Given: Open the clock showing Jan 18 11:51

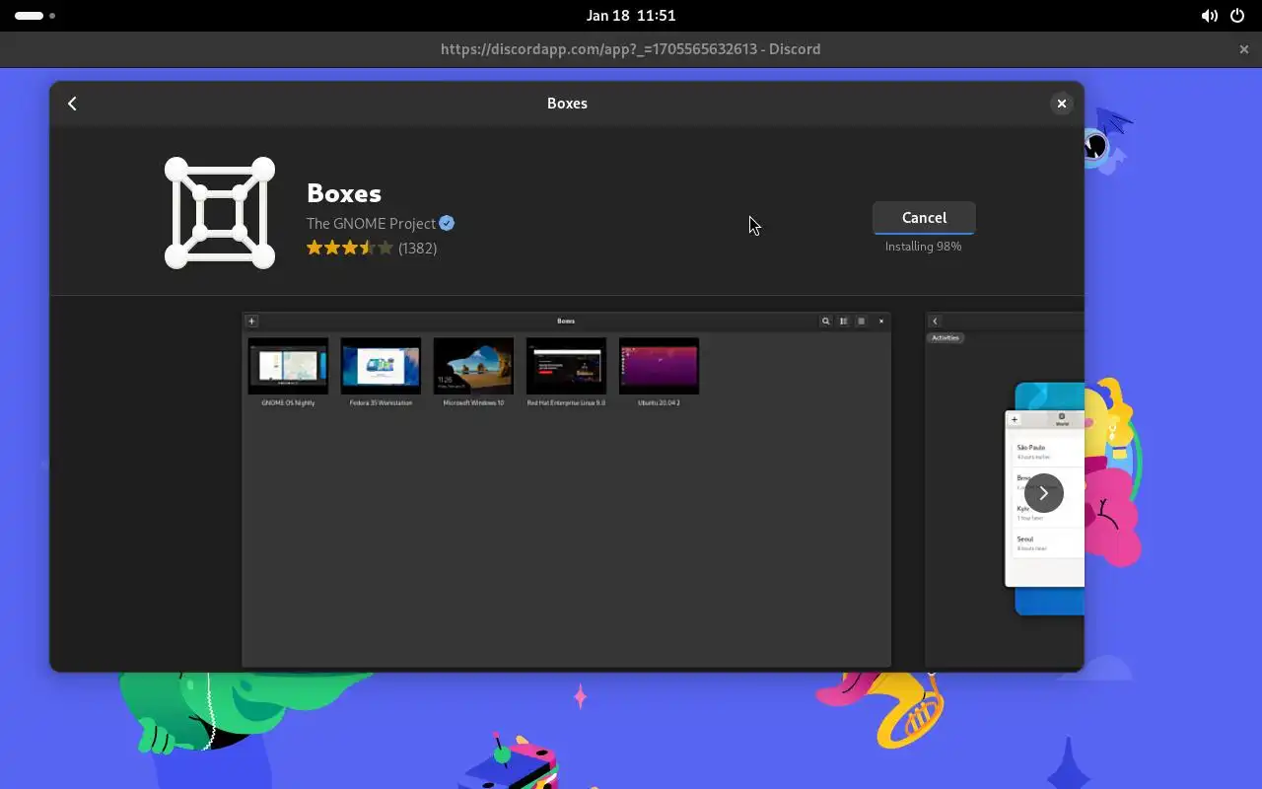Looking at the screenshot, I should 631,16.
